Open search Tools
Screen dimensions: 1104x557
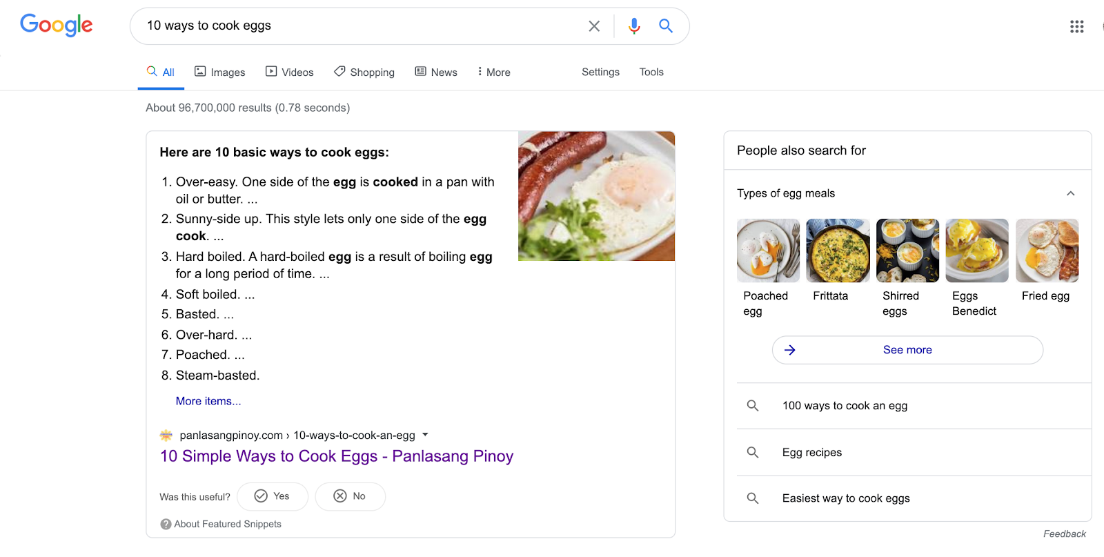(x=651, y=72)
